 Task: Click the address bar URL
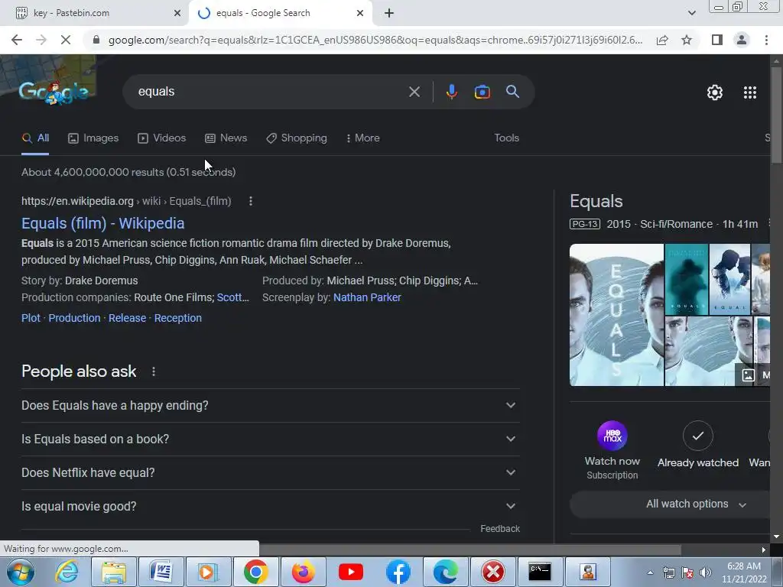375,40
